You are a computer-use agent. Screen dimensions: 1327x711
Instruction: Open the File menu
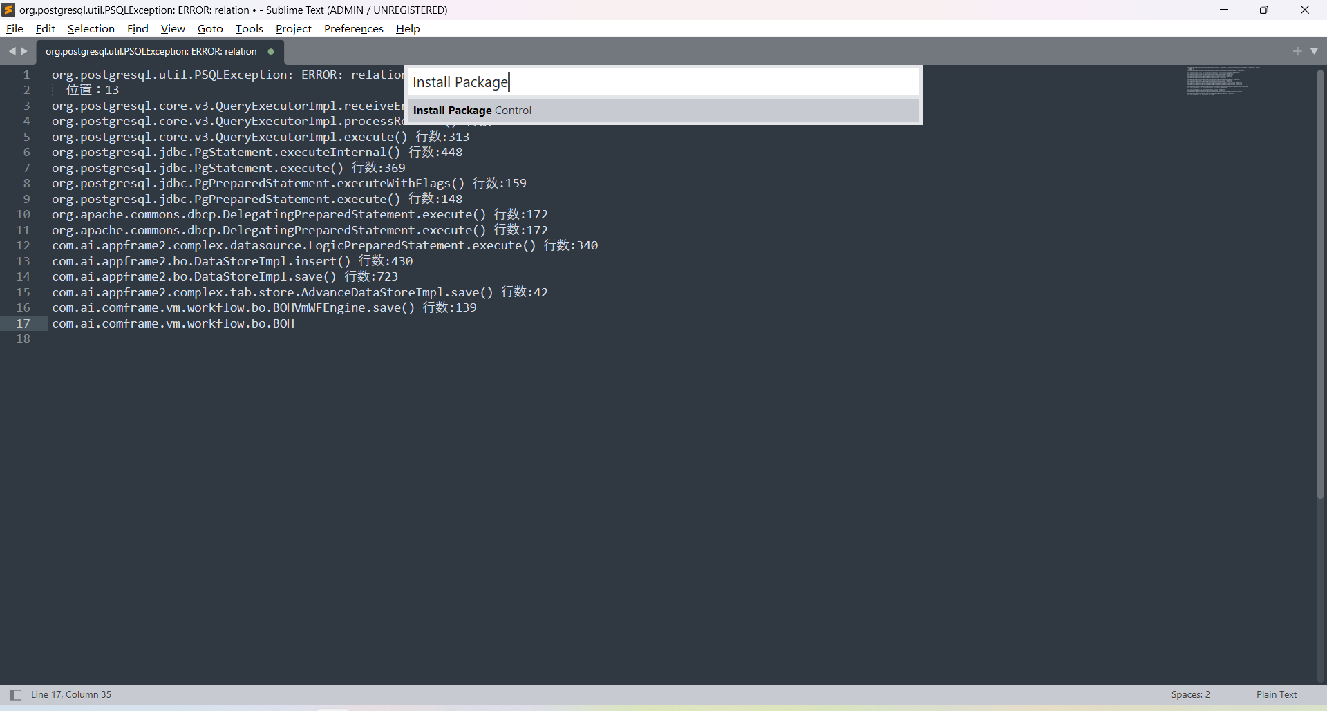point(15,28)
